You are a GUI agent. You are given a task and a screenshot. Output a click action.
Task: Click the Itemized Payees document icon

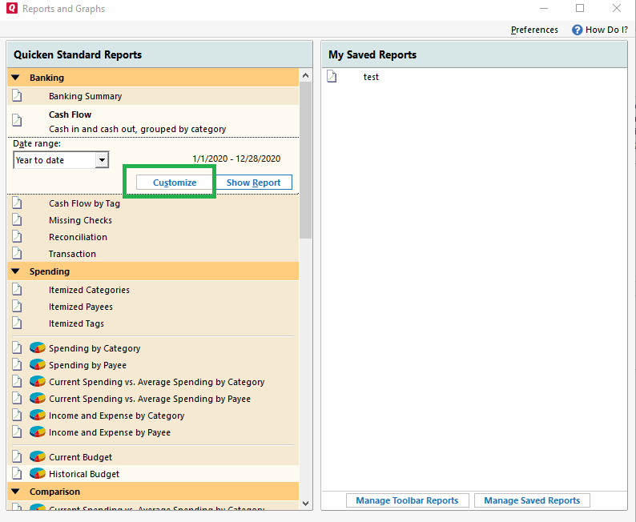coord(17,306)
